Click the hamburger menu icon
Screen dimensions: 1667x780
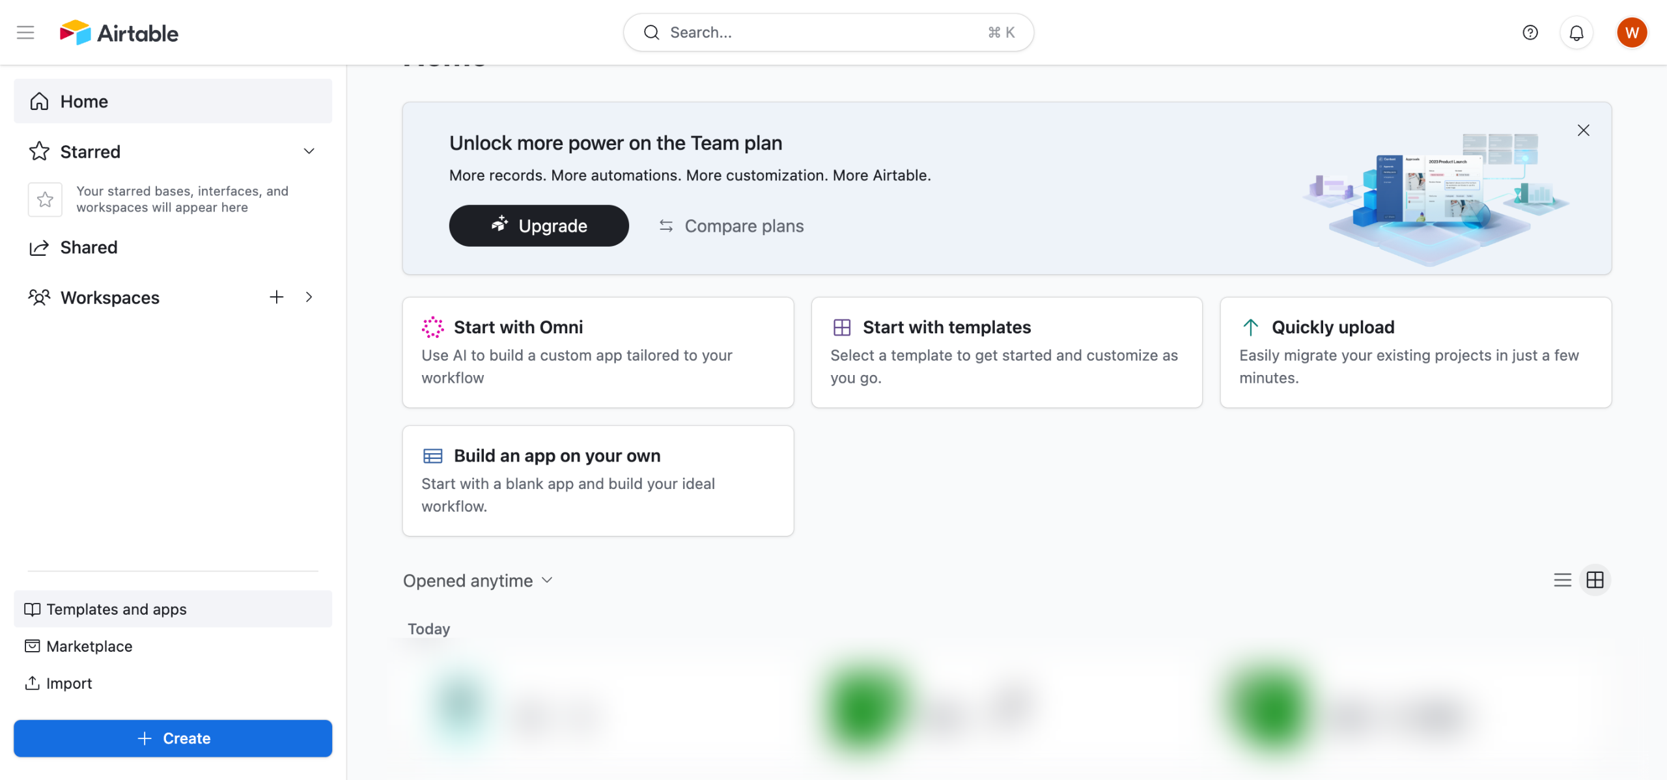click(25, 33)
